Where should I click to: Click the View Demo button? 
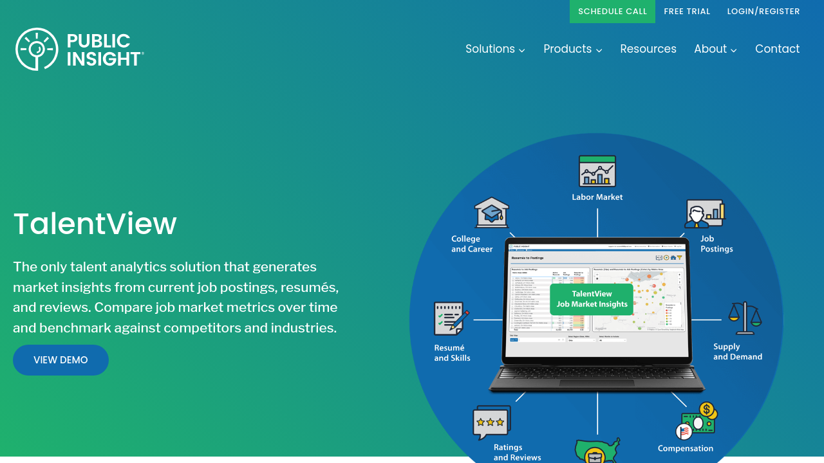coord(61,360)
